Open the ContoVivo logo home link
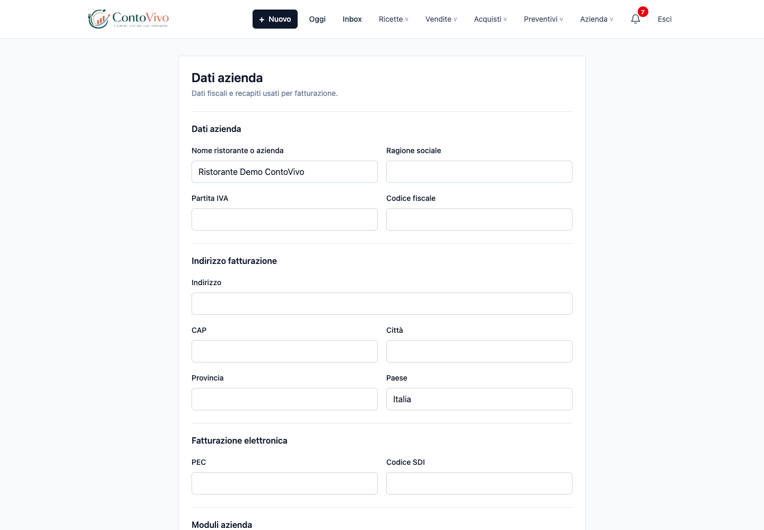The width and height of the screenshot is (764, 530). pos(128,19)
